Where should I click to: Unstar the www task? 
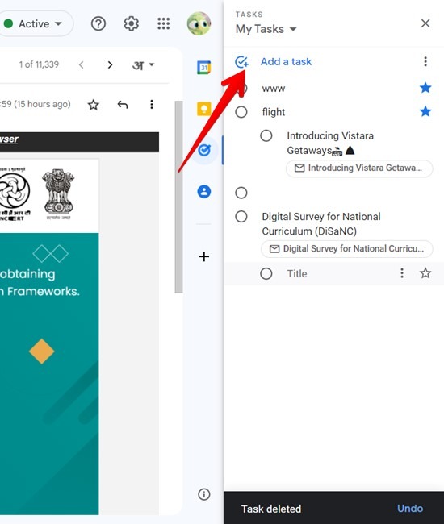pos(425,88)
